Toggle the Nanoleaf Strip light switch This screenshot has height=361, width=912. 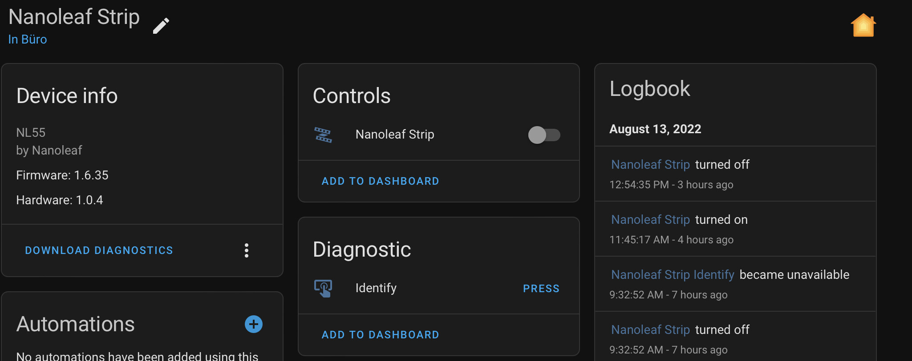click(544, 135)
